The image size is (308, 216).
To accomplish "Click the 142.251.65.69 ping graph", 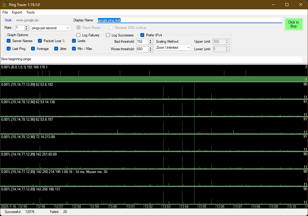I will click(x=154, y=160).
